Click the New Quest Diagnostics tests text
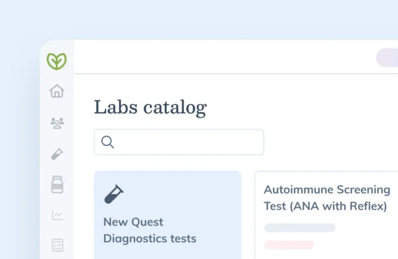 point(149,230)
